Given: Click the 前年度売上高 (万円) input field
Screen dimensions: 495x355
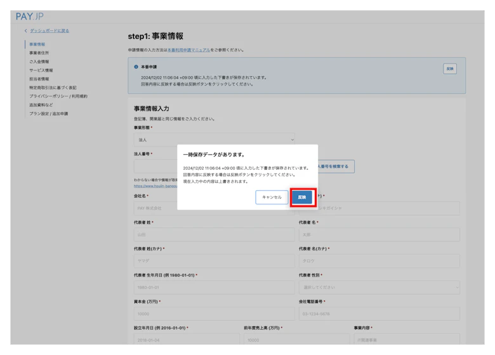Looking at the screenshot, I should click(296, 339).
